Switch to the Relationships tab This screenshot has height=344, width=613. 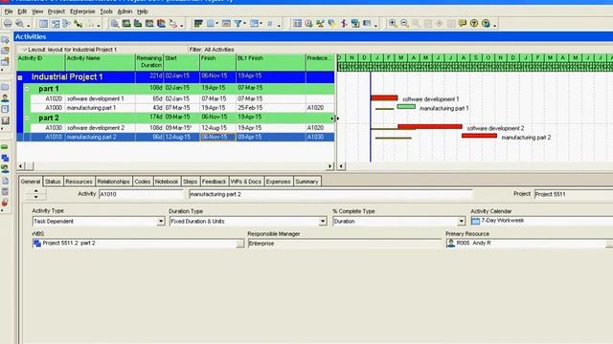[113, 182]
